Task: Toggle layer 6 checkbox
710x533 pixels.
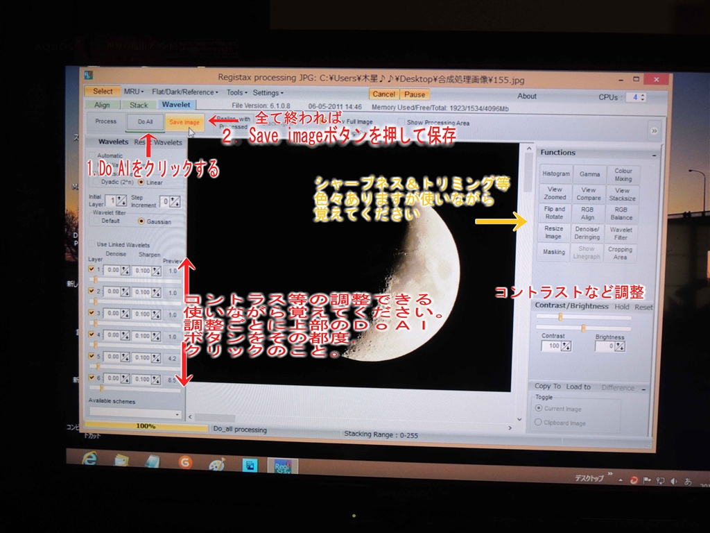Action: (92, 378)
